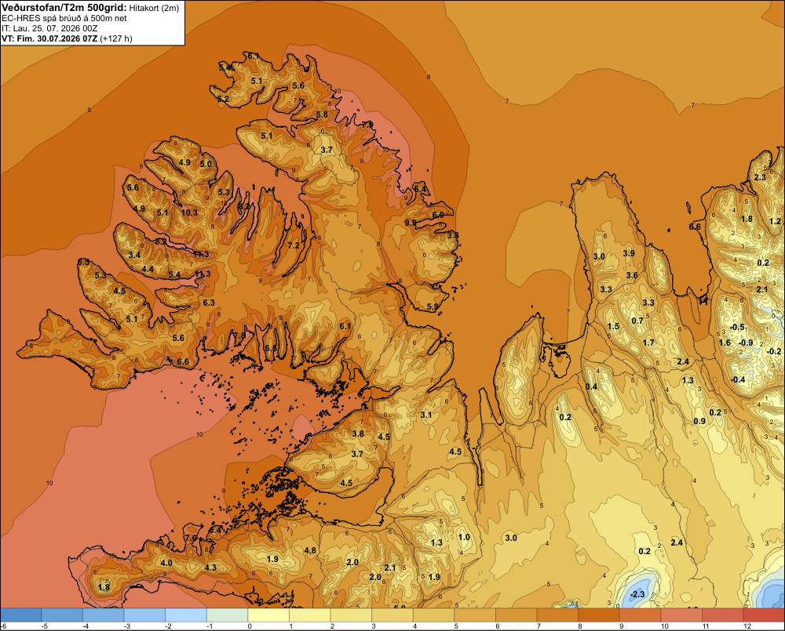The image size is (785, 631).
Task: Select the 'EC-HRES spá brúuð á 500m net' line
Action: (64, 18)
